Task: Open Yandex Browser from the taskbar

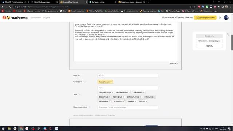Action: [27, 128]
